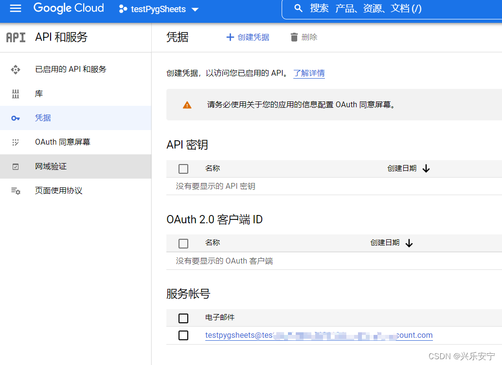Click the sort arrow in API 密钥 table
The image size is (502, 365).
[426, 168]
